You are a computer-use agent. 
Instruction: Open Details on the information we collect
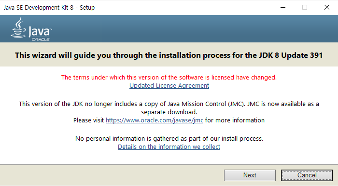(169, 146)
